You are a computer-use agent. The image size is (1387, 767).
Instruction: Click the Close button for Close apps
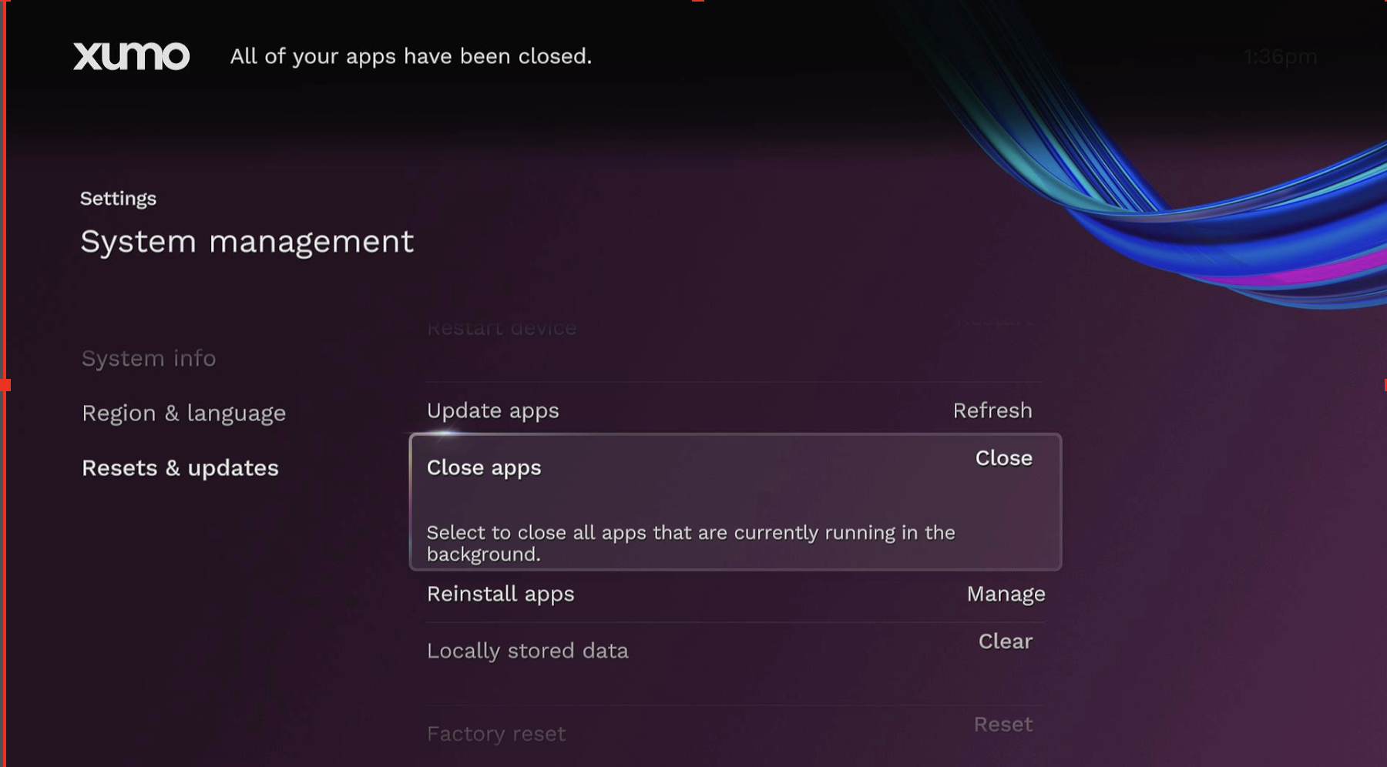1003,458
